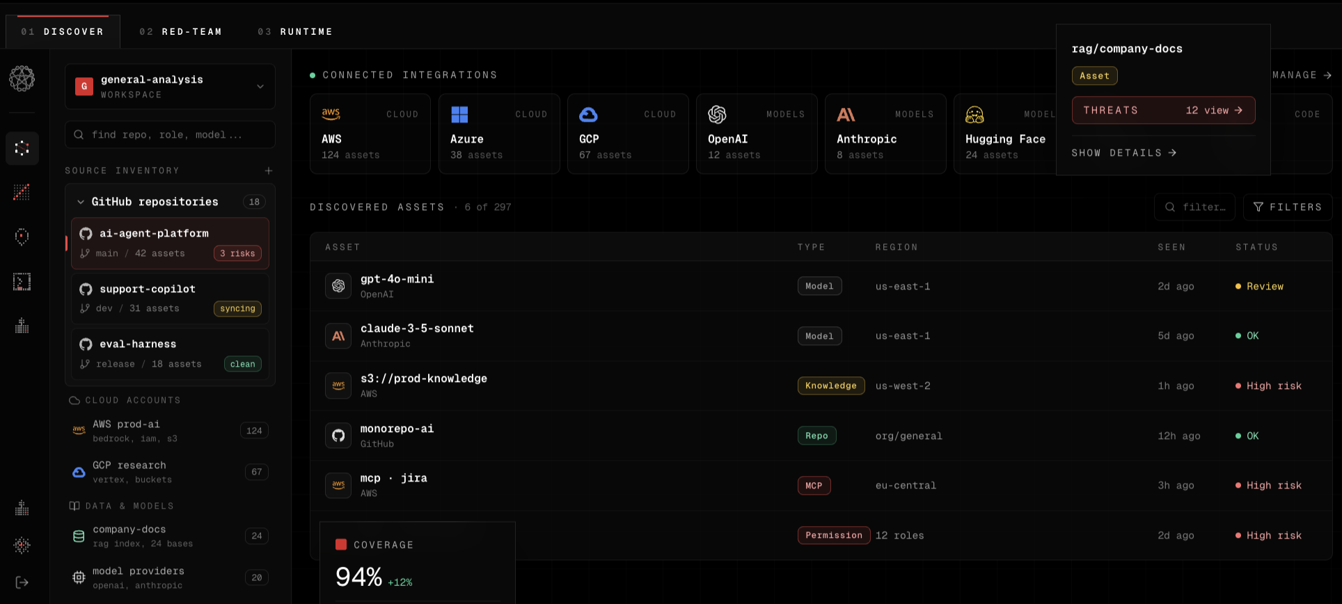Select the s3://prod-knowledge asset name

[424, 379]
